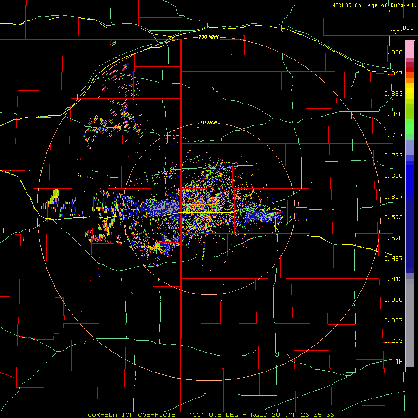Click the radar site at the echo center
The image size is (418, 418).
point(209,209)
